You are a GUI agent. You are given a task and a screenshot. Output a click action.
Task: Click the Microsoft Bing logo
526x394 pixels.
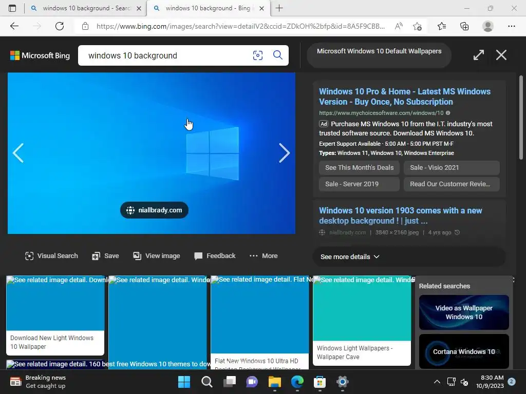click(40, 55)
